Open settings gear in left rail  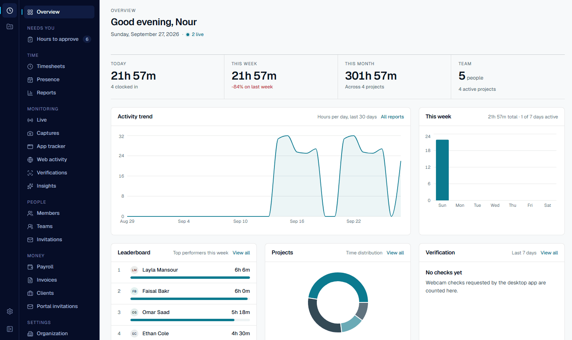click(10, 311)
